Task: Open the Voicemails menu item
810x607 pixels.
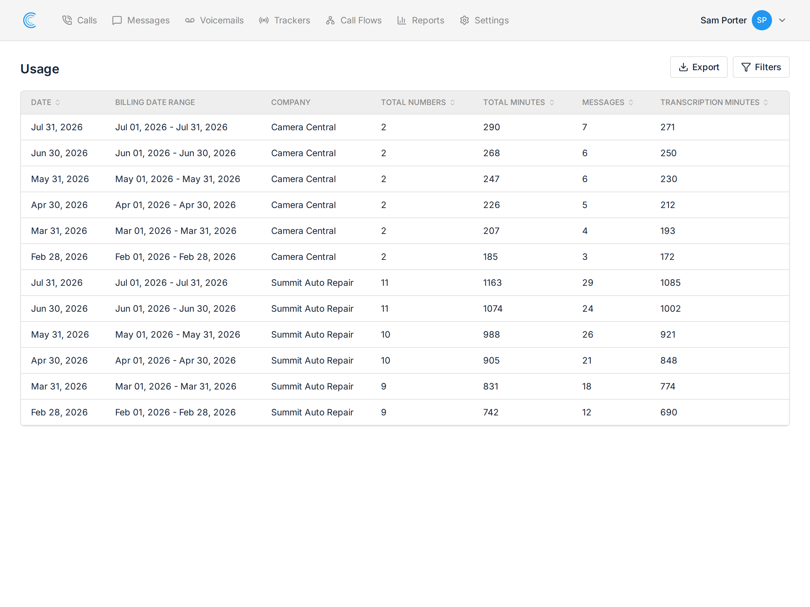Action: [x=214, y=20]
